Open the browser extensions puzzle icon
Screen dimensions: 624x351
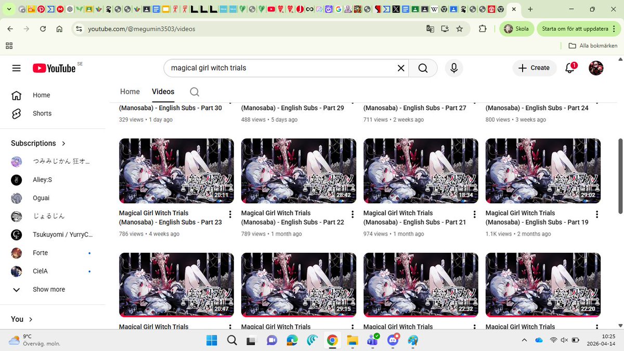click(483, 29)
